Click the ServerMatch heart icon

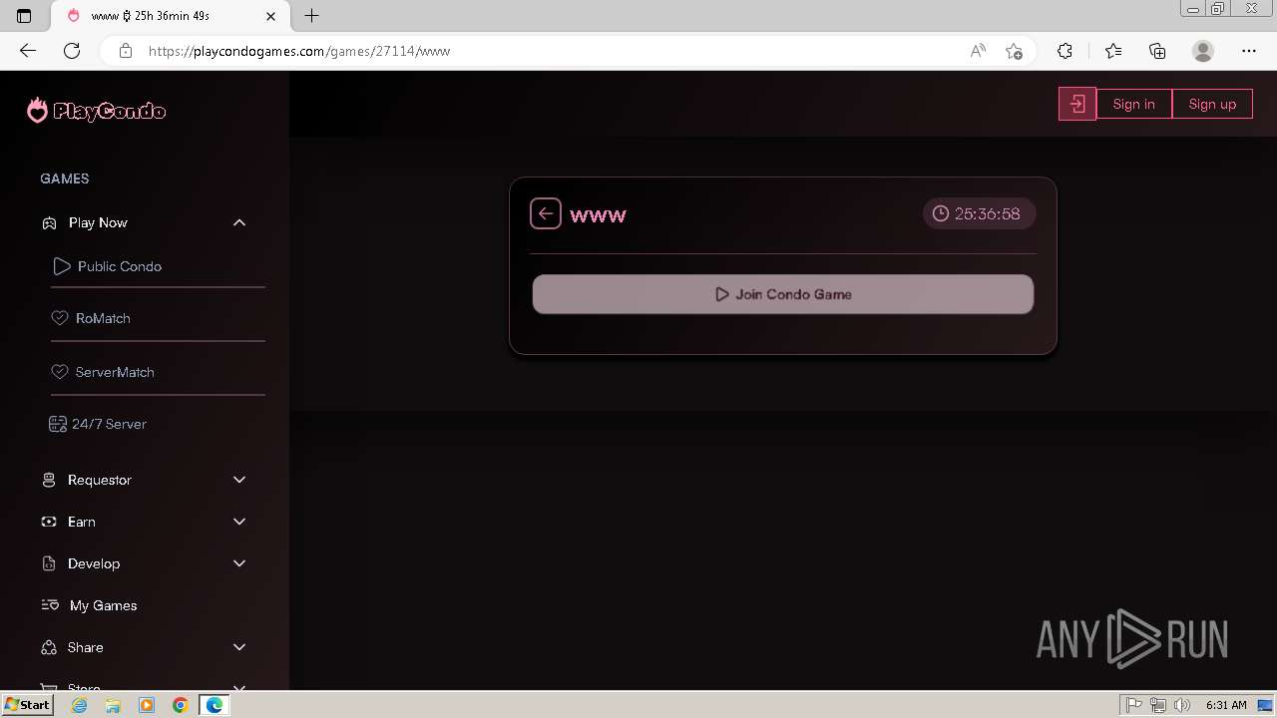(x=59, y=372)
